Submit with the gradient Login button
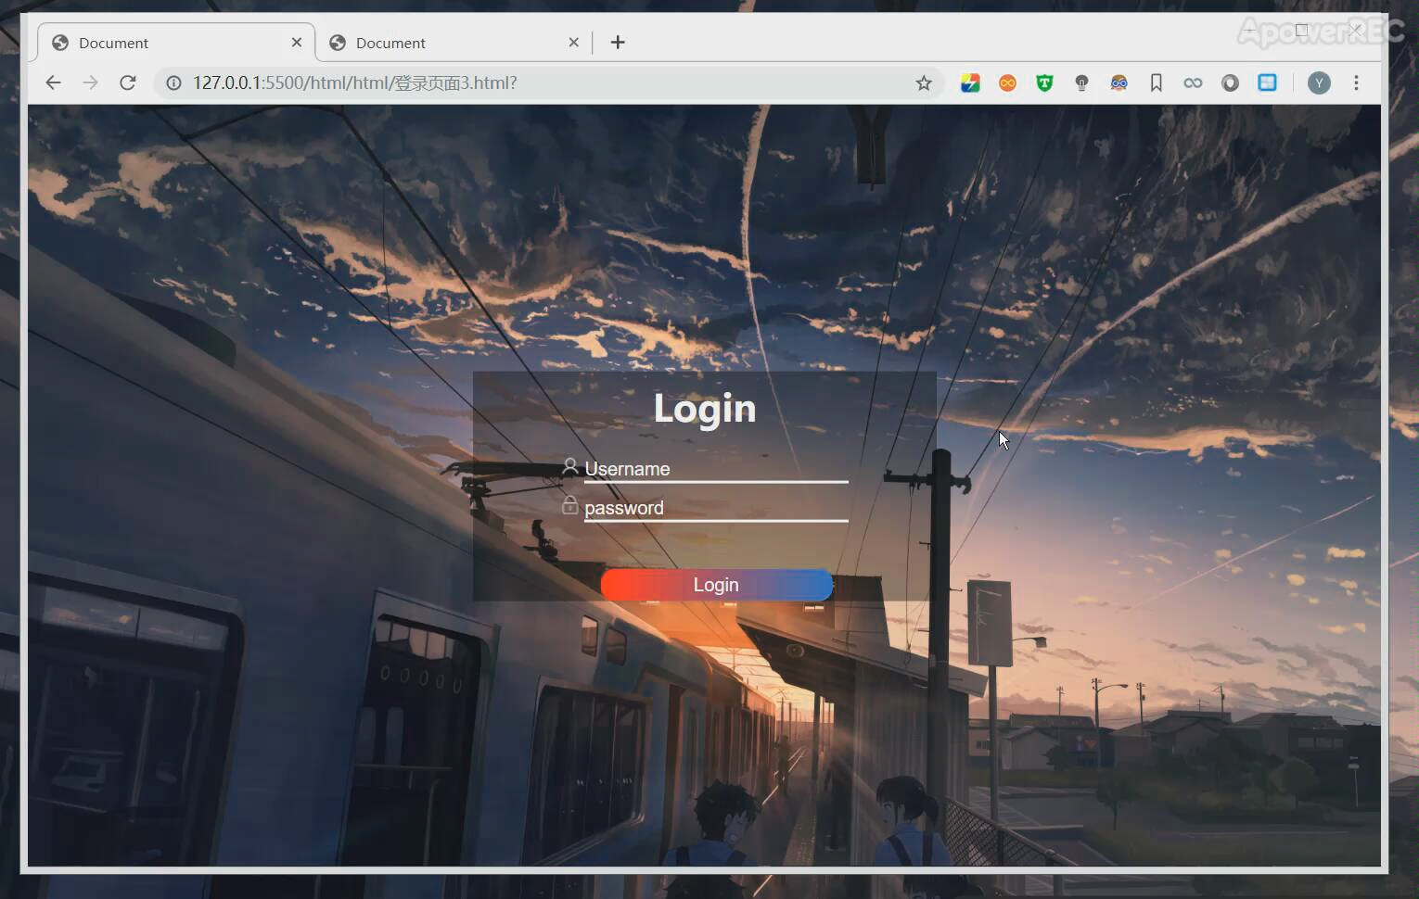 [716, 585]
